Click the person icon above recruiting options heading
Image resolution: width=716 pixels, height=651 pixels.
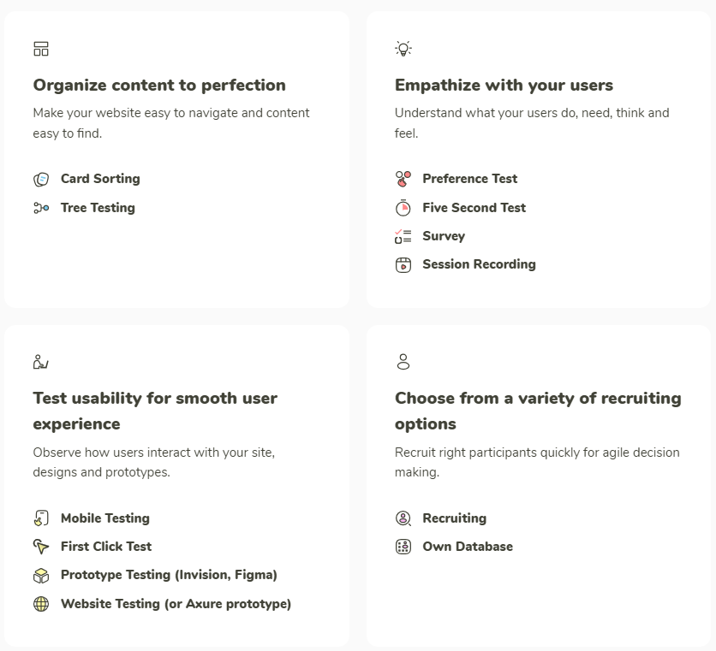[x=403, y=362]
